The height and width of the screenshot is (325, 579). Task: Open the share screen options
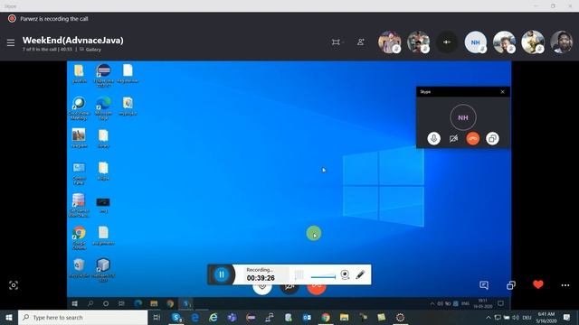point(511,285)
